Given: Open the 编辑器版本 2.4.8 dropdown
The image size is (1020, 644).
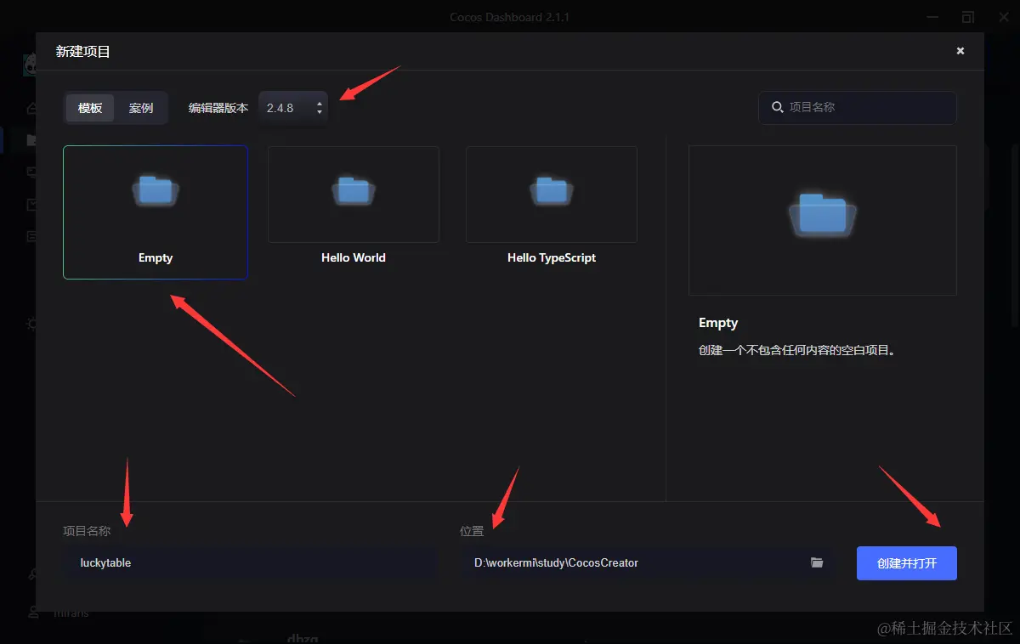Looking at the screenshot, I should pyautogui.click(x=293, y=108).
